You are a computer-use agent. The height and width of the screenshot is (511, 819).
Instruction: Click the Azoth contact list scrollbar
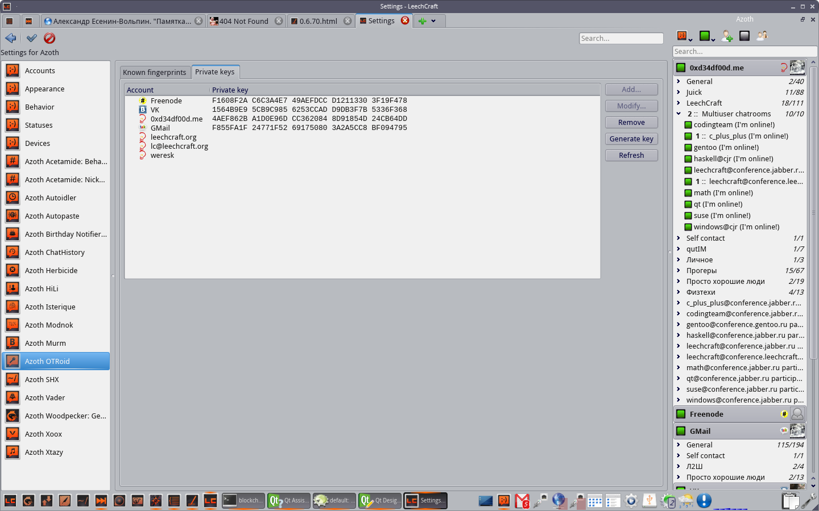(813, 213)
